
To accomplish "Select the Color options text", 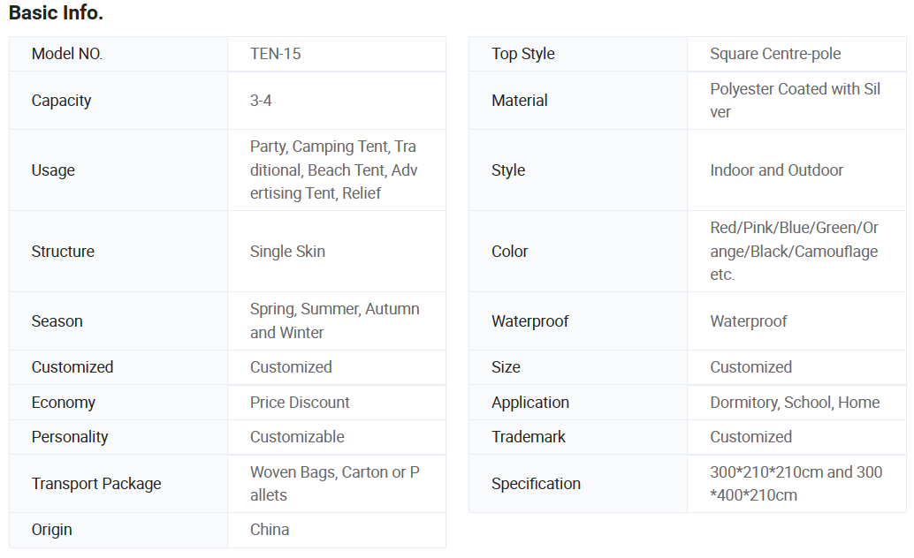I will 794,252.
